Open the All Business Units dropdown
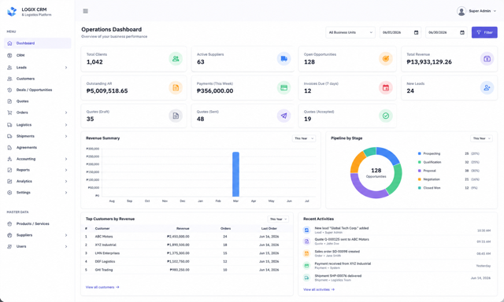Screen dimensions: 504x302 (x=350, y=32)
